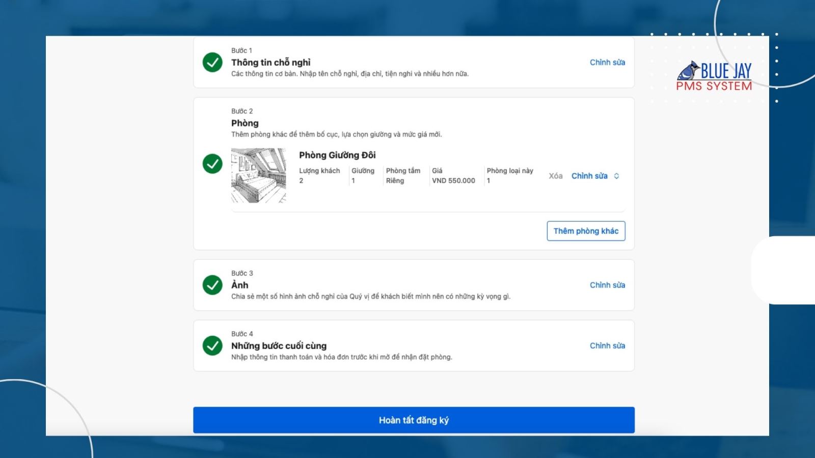815x458 pixels.
Task: Click the green checkmark beside Những bước cuối cùng
Action: click(212, 346)
